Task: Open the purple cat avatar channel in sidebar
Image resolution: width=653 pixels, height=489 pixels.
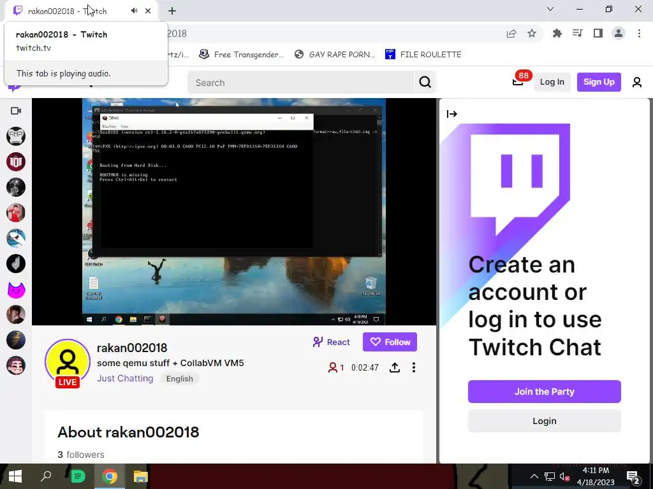Action: 16,290
